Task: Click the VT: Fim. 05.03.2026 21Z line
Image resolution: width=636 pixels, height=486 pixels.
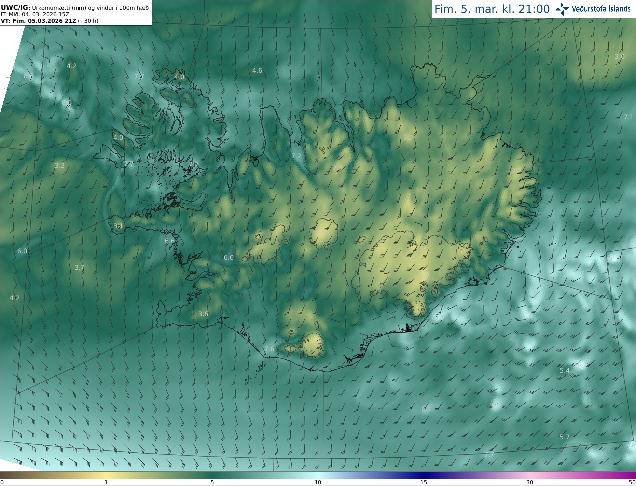Action: (x=50, y=21)
